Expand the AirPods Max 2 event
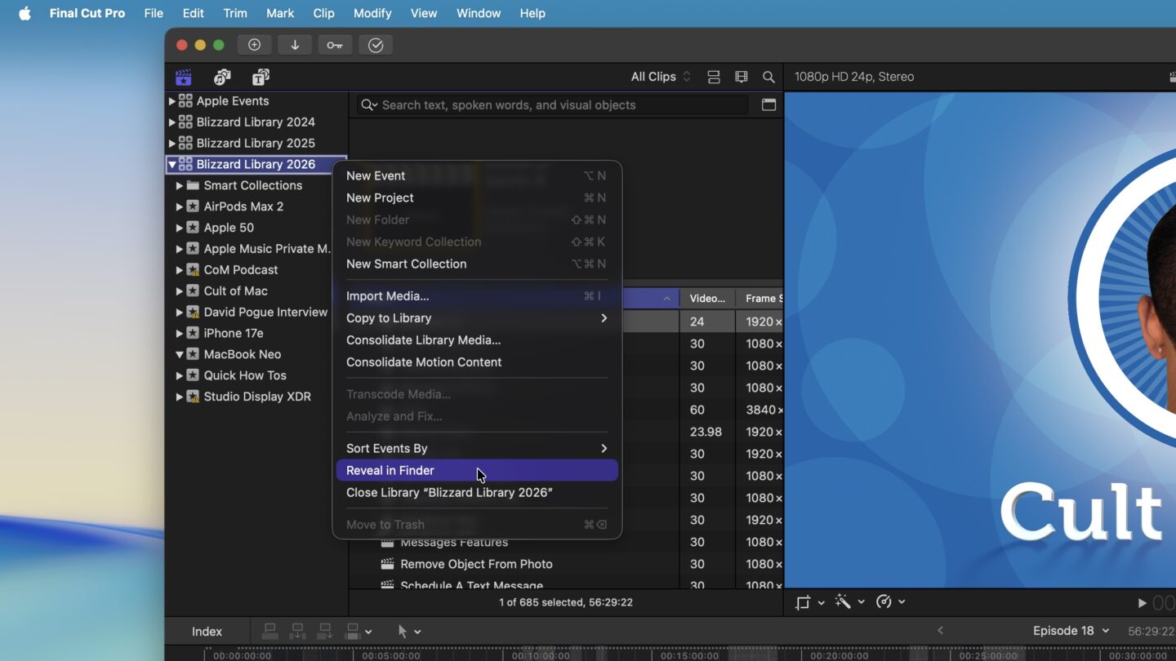 [180, 206]
